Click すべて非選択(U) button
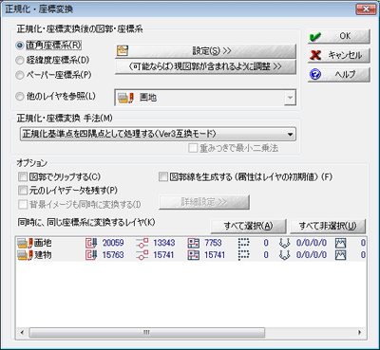The height and width of the screenshot is (350, 380). (x=328, y=226)
